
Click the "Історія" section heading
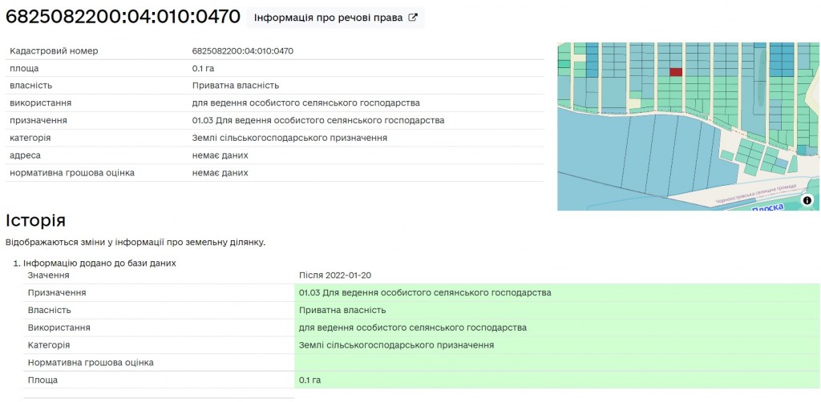click(35, 220)
